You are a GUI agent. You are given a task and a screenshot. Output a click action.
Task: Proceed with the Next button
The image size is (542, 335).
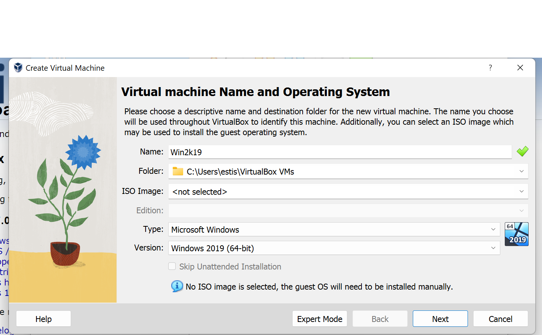coord(440,319)
